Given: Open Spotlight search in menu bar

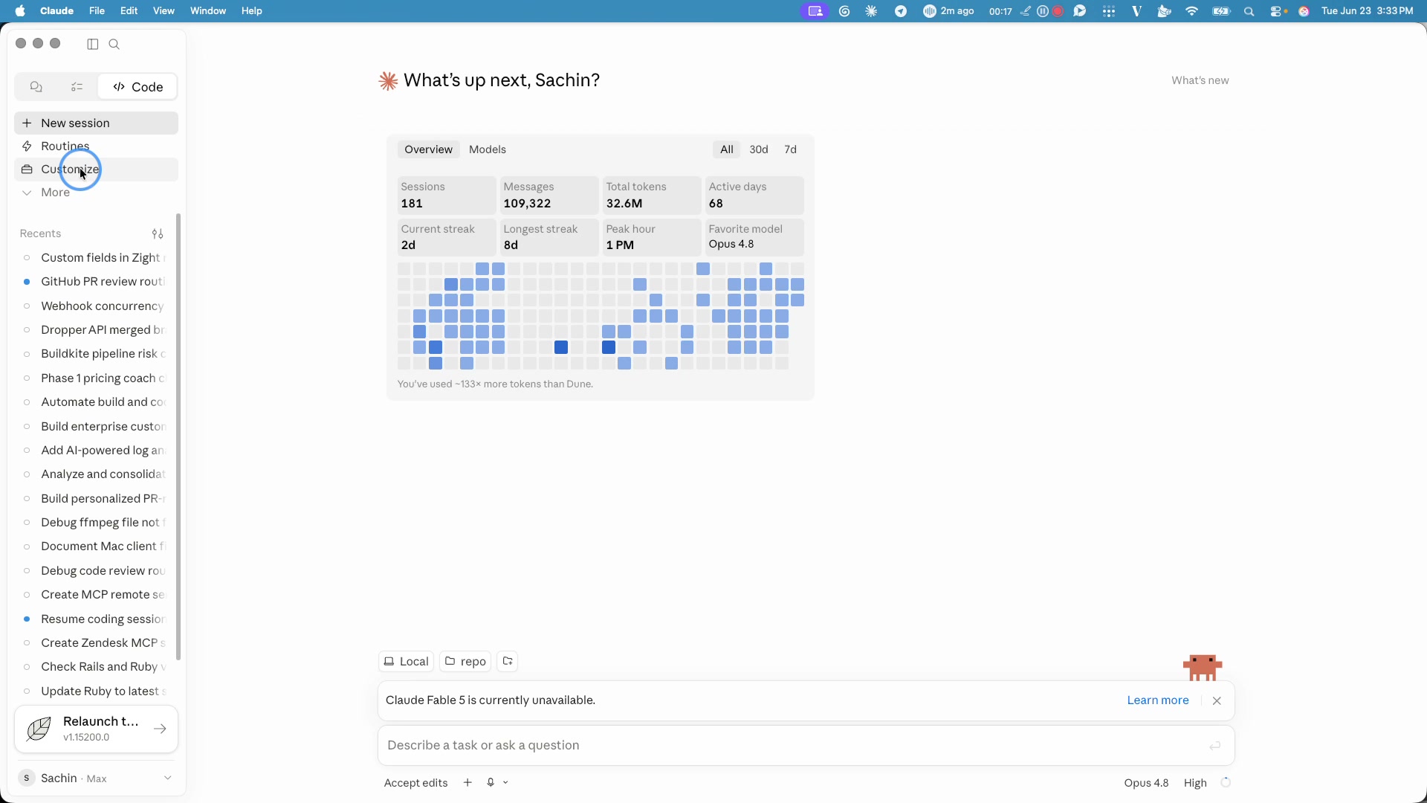Looking at the screenshot, I should 1249,11.
